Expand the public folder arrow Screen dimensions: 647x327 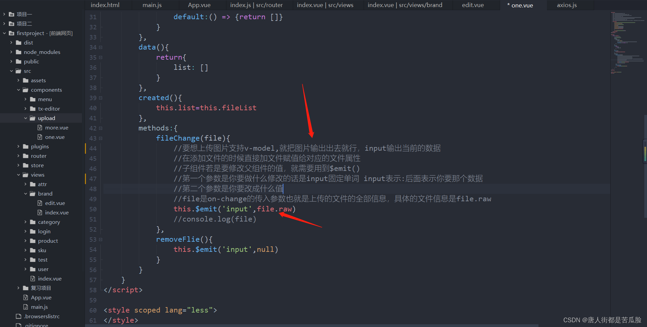[x=11, y=61]
